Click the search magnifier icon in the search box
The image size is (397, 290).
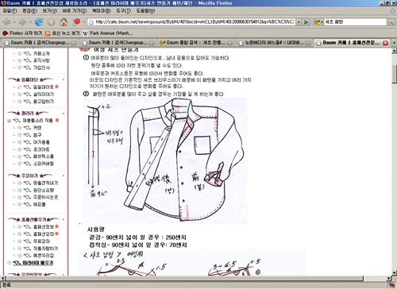coord(391,22)
